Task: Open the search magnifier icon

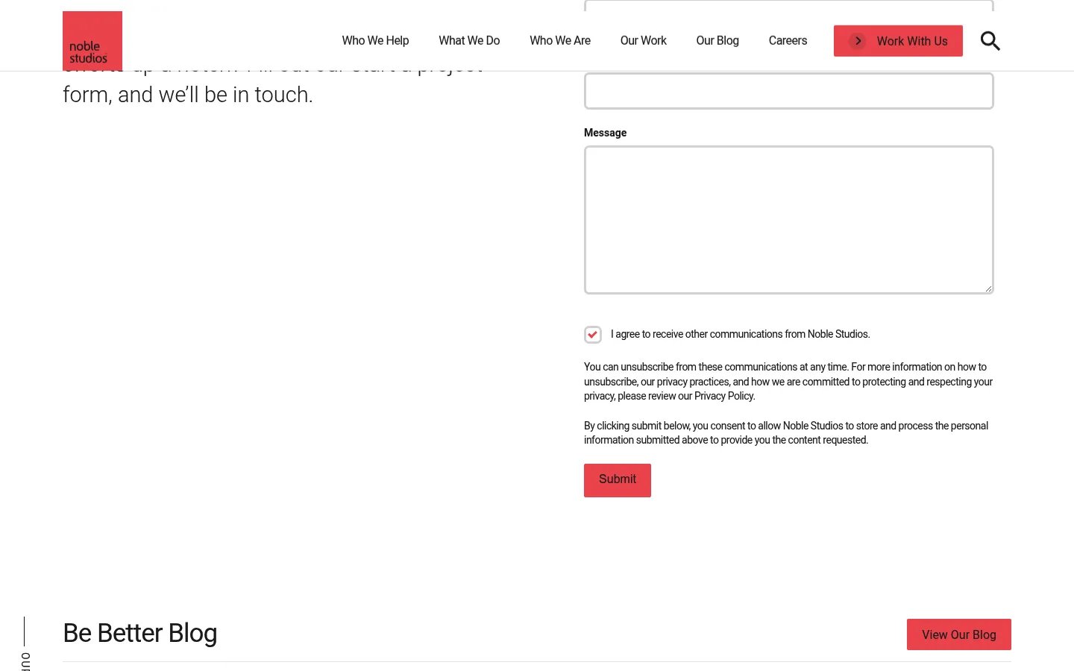Action: pyautogui.click(x=990, y=41)
